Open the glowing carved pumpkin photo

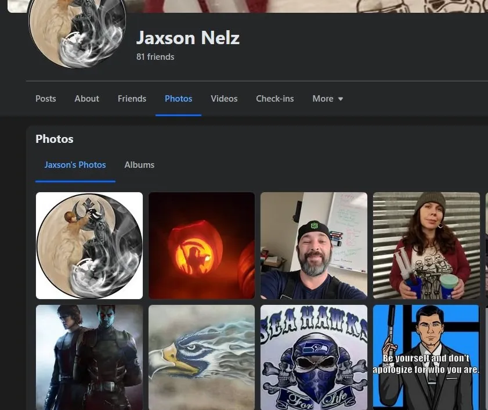(x=201, y=246)
